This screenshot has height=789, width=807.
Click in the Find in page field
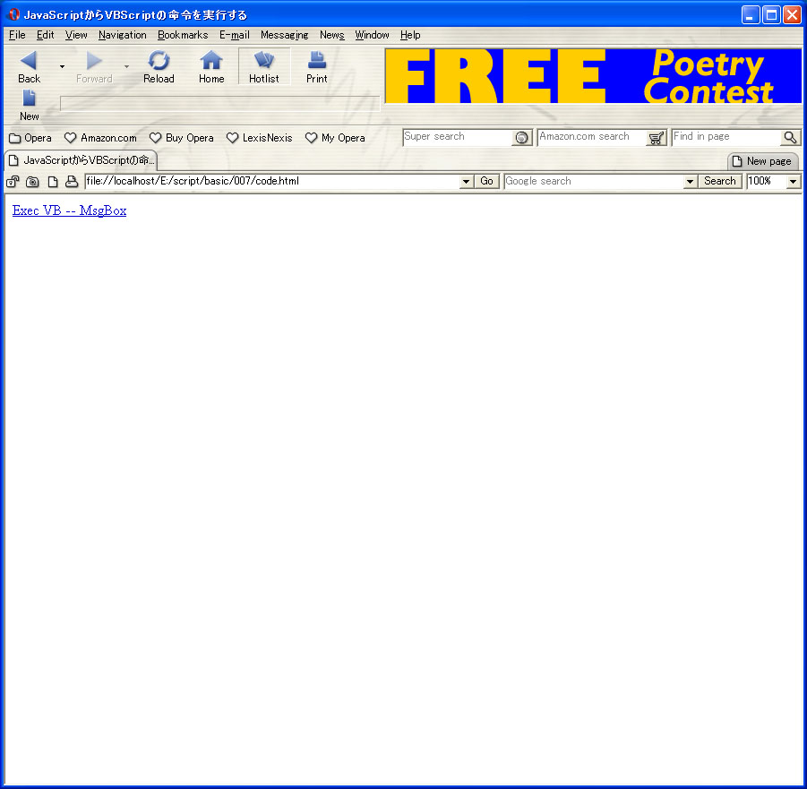[726, 137]
